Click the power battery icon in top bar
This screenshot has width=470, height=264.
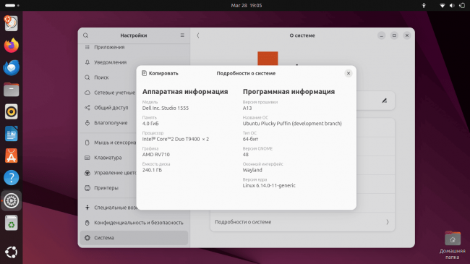point(462,5)
